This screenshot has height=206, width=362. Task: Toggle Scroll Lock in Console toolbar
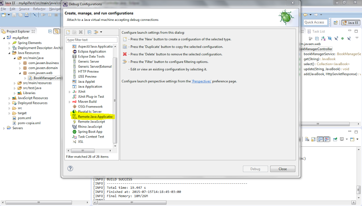point(313,139)
